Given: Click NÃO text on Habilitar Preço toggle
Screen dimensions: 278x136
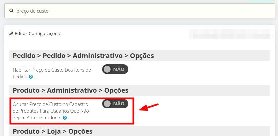Looking at the screenshot, I should (x=119, y=69).
